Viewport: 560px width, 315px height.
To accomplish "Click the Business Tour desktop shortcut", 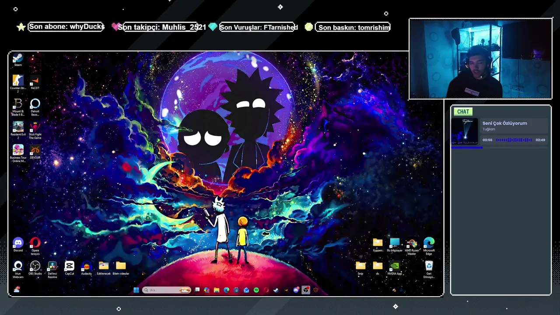I will (17, 153).
